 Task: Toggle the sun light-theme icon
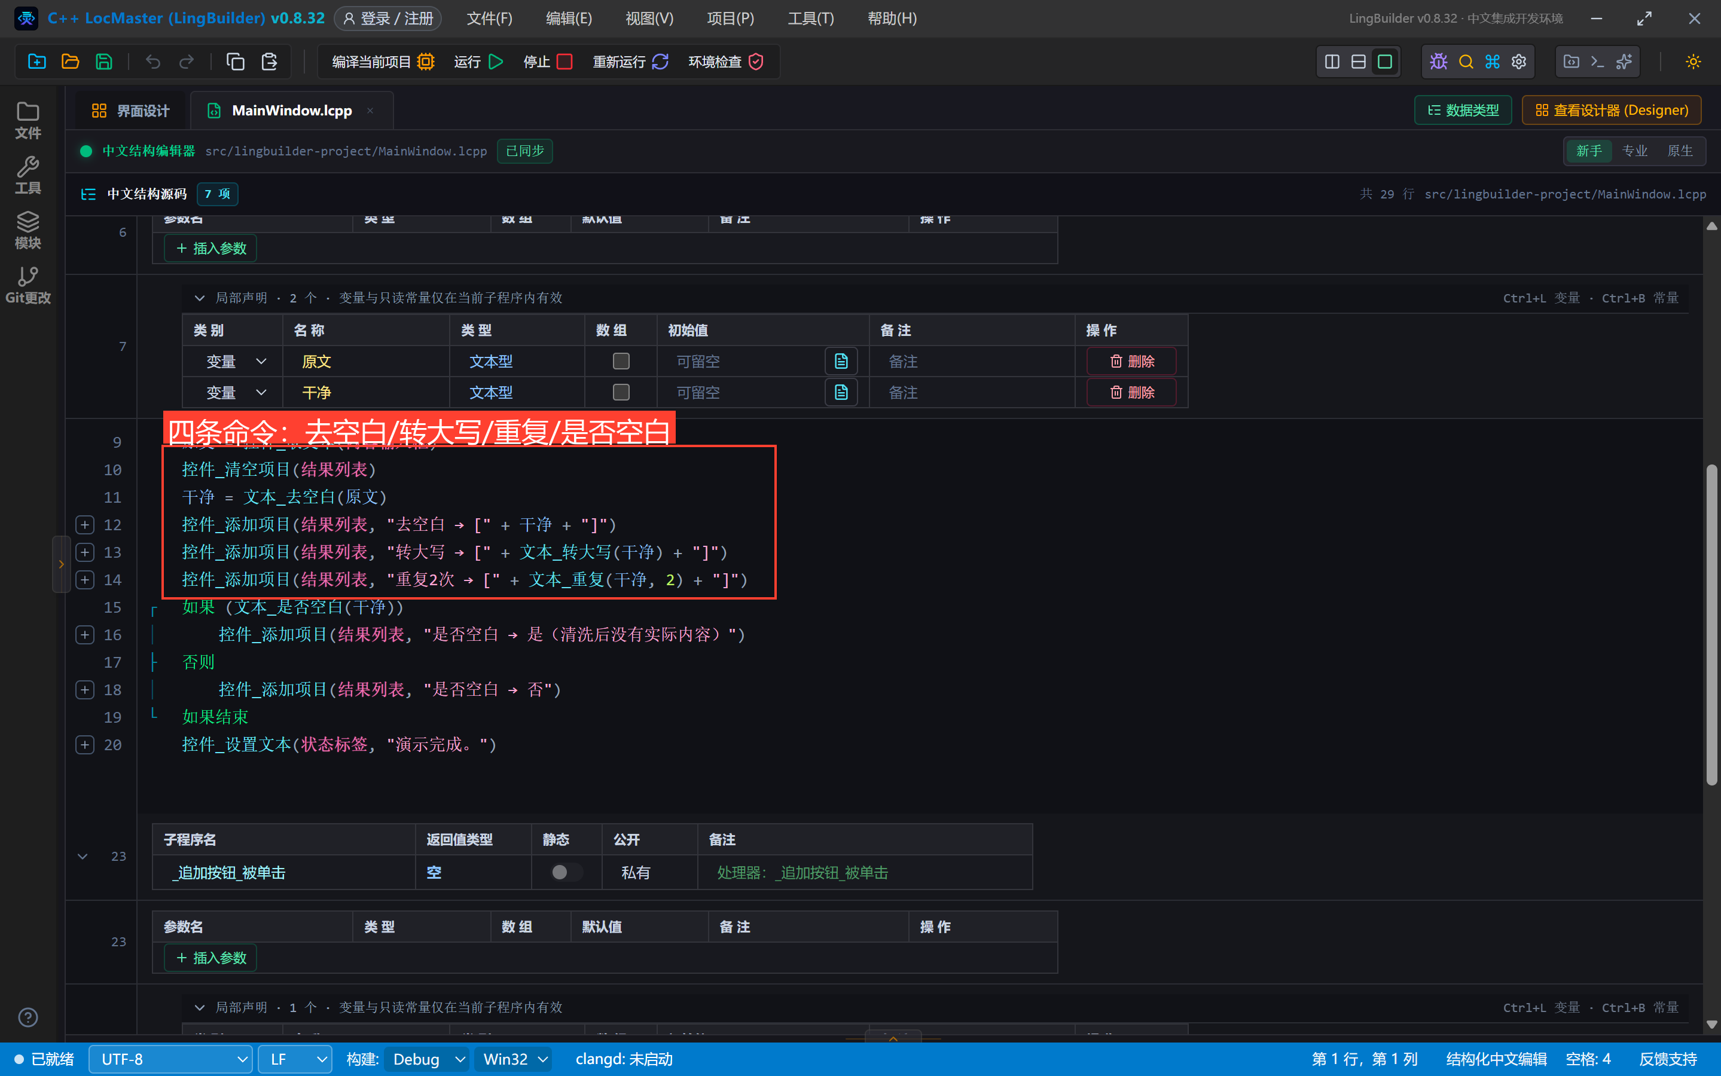click(1692, 62)
